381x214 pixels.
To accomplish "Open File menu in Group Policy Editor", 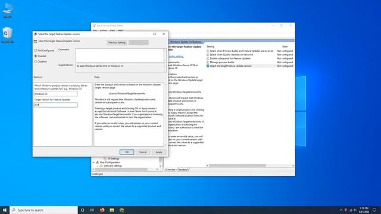I will point(95,31).
